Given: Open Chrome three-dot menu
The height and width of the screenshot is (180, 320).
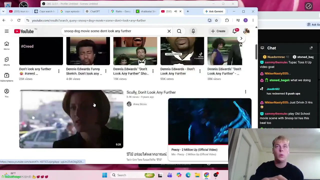Looking at the screenshot, I should pos(253,20).
